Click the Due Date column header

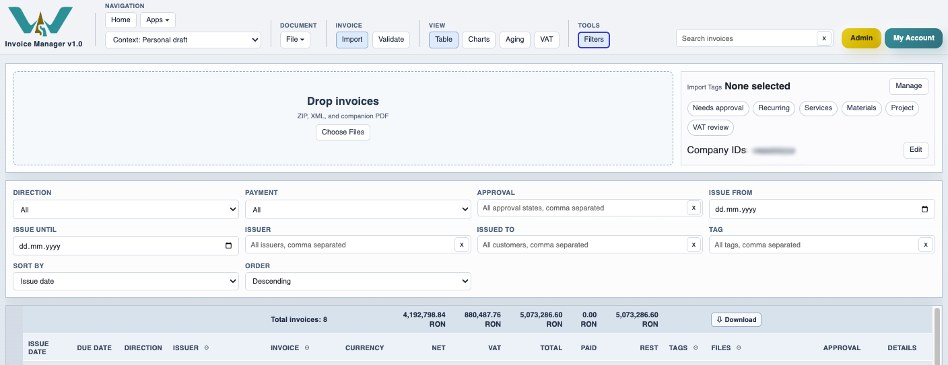coord(94,348)
